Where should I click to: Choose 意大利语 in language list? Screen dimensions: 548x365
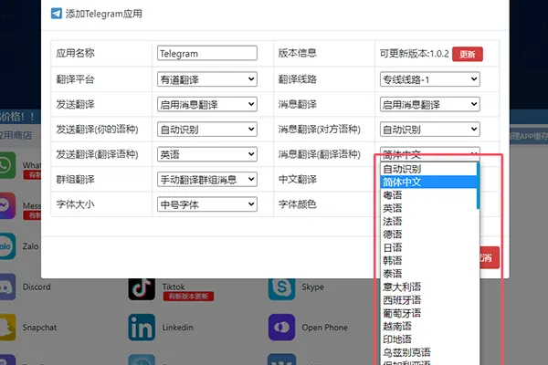428,287
